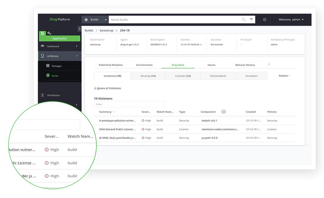Expand the Actions dropdown

click(284, 76)
